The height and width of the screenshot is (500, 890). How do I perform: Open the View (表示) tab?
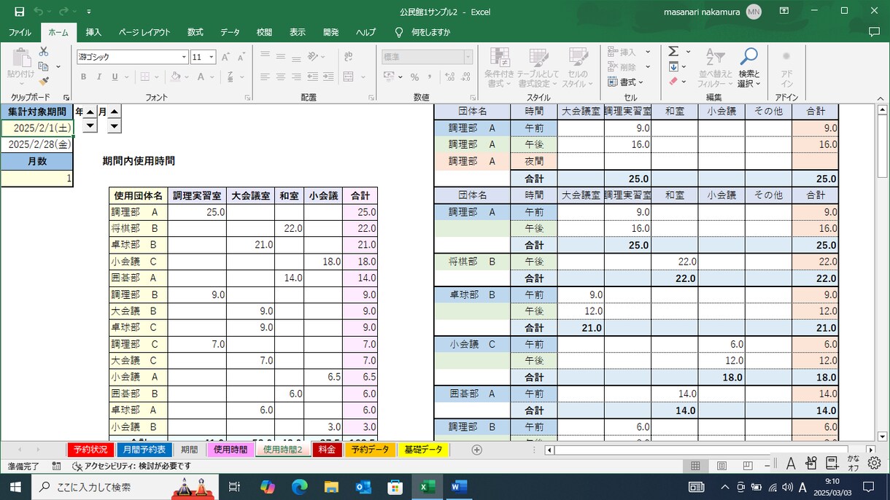[298, 32]
